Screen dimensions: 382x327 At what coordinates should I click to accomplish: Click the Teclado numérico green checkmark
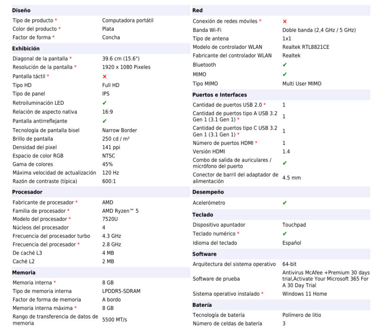click(x=285, y=234)
